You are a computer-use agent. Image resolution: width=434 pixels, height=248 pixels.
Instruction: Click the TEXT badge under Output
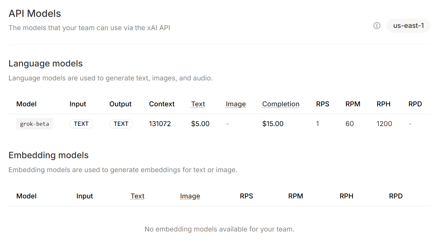121,124
